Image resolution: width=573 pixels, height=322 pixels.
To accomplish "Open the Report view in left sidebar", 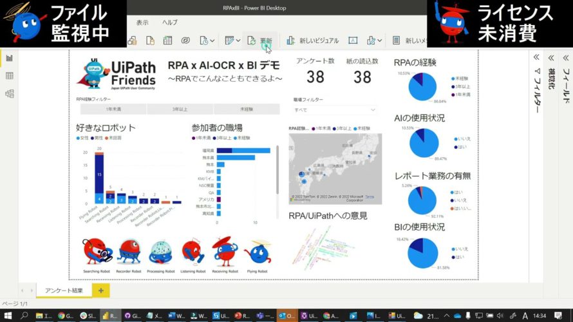I will (x=10, y=58).
